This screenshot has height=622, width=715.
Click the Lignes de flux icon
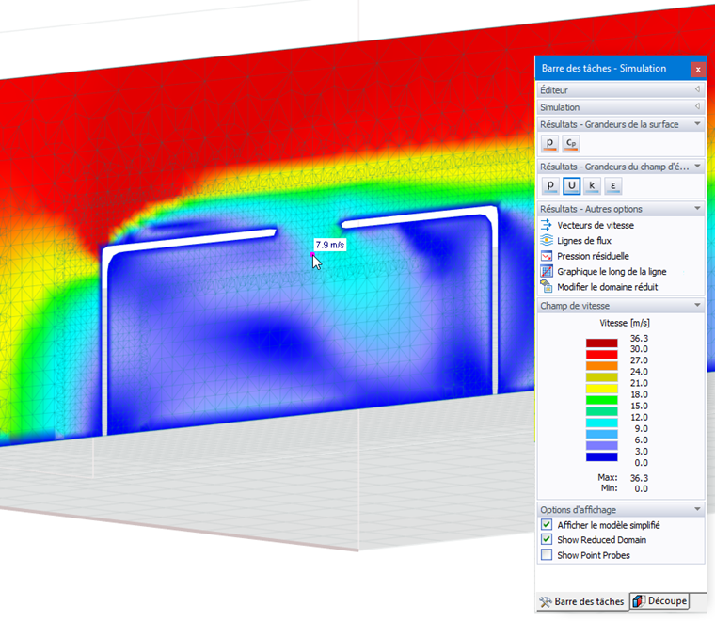pyautogui.click(x=547, y=240)
